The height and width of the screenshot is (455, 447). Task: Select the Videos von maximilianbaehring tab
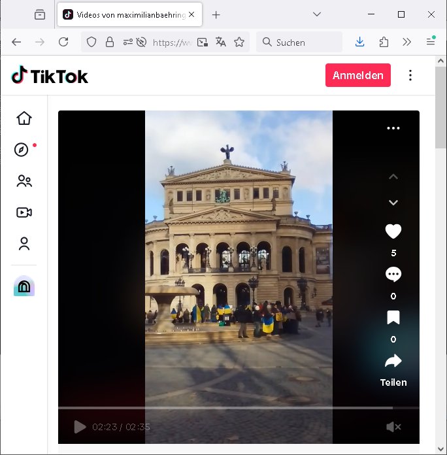pyautogui.click(x=129, y=14)
